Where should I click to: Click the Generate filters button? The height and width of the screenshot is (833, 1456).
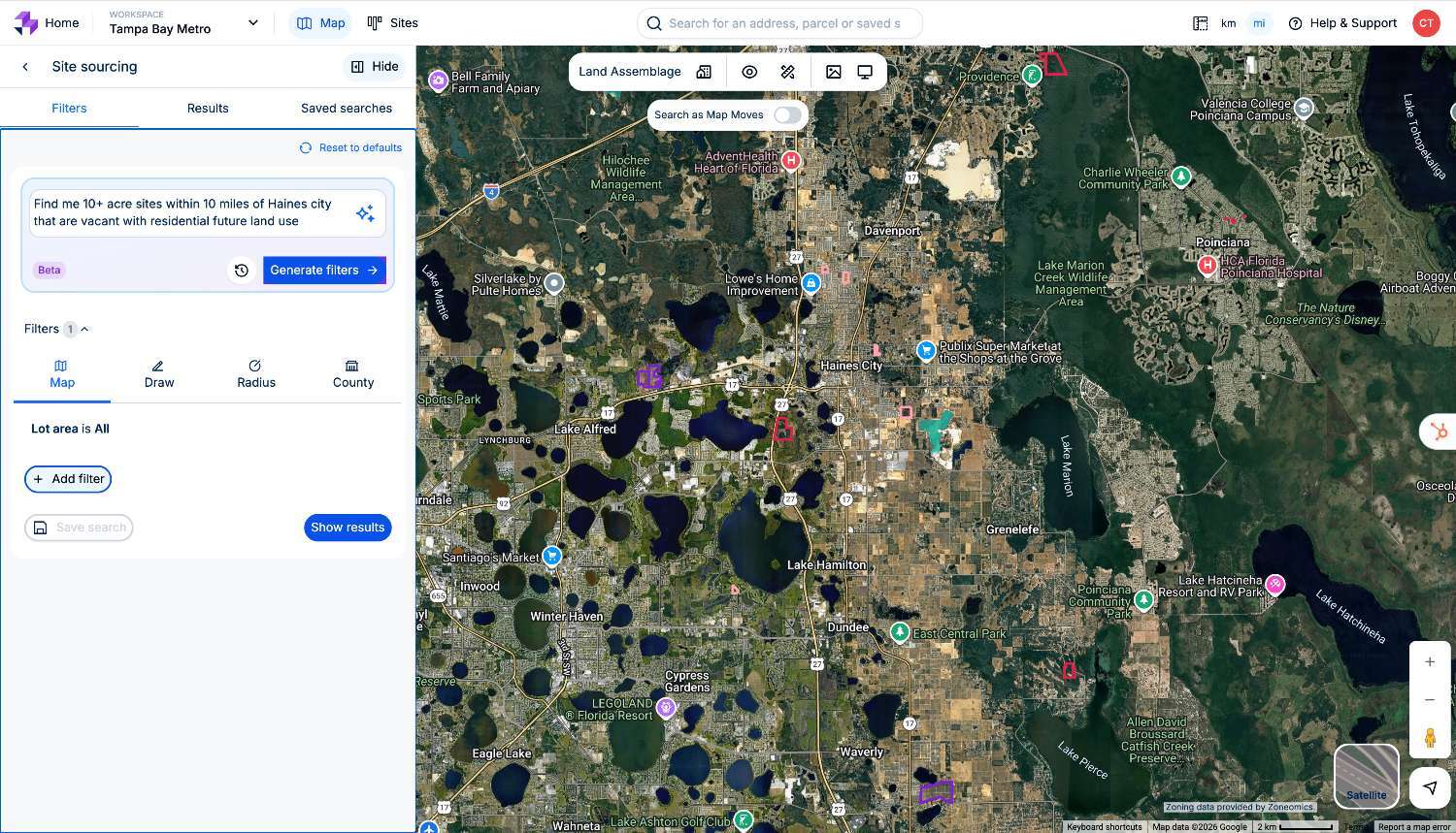tap(324, 271)
